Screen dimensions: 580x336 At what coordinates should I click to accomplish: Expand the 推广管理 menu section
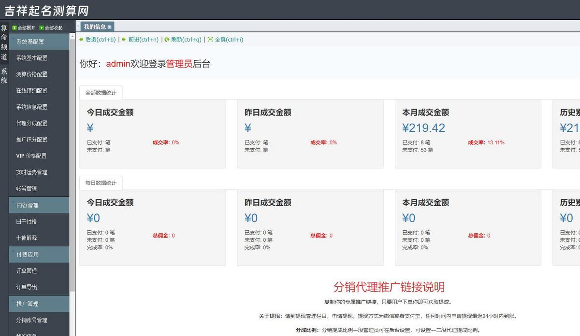[x=39, y=303]
